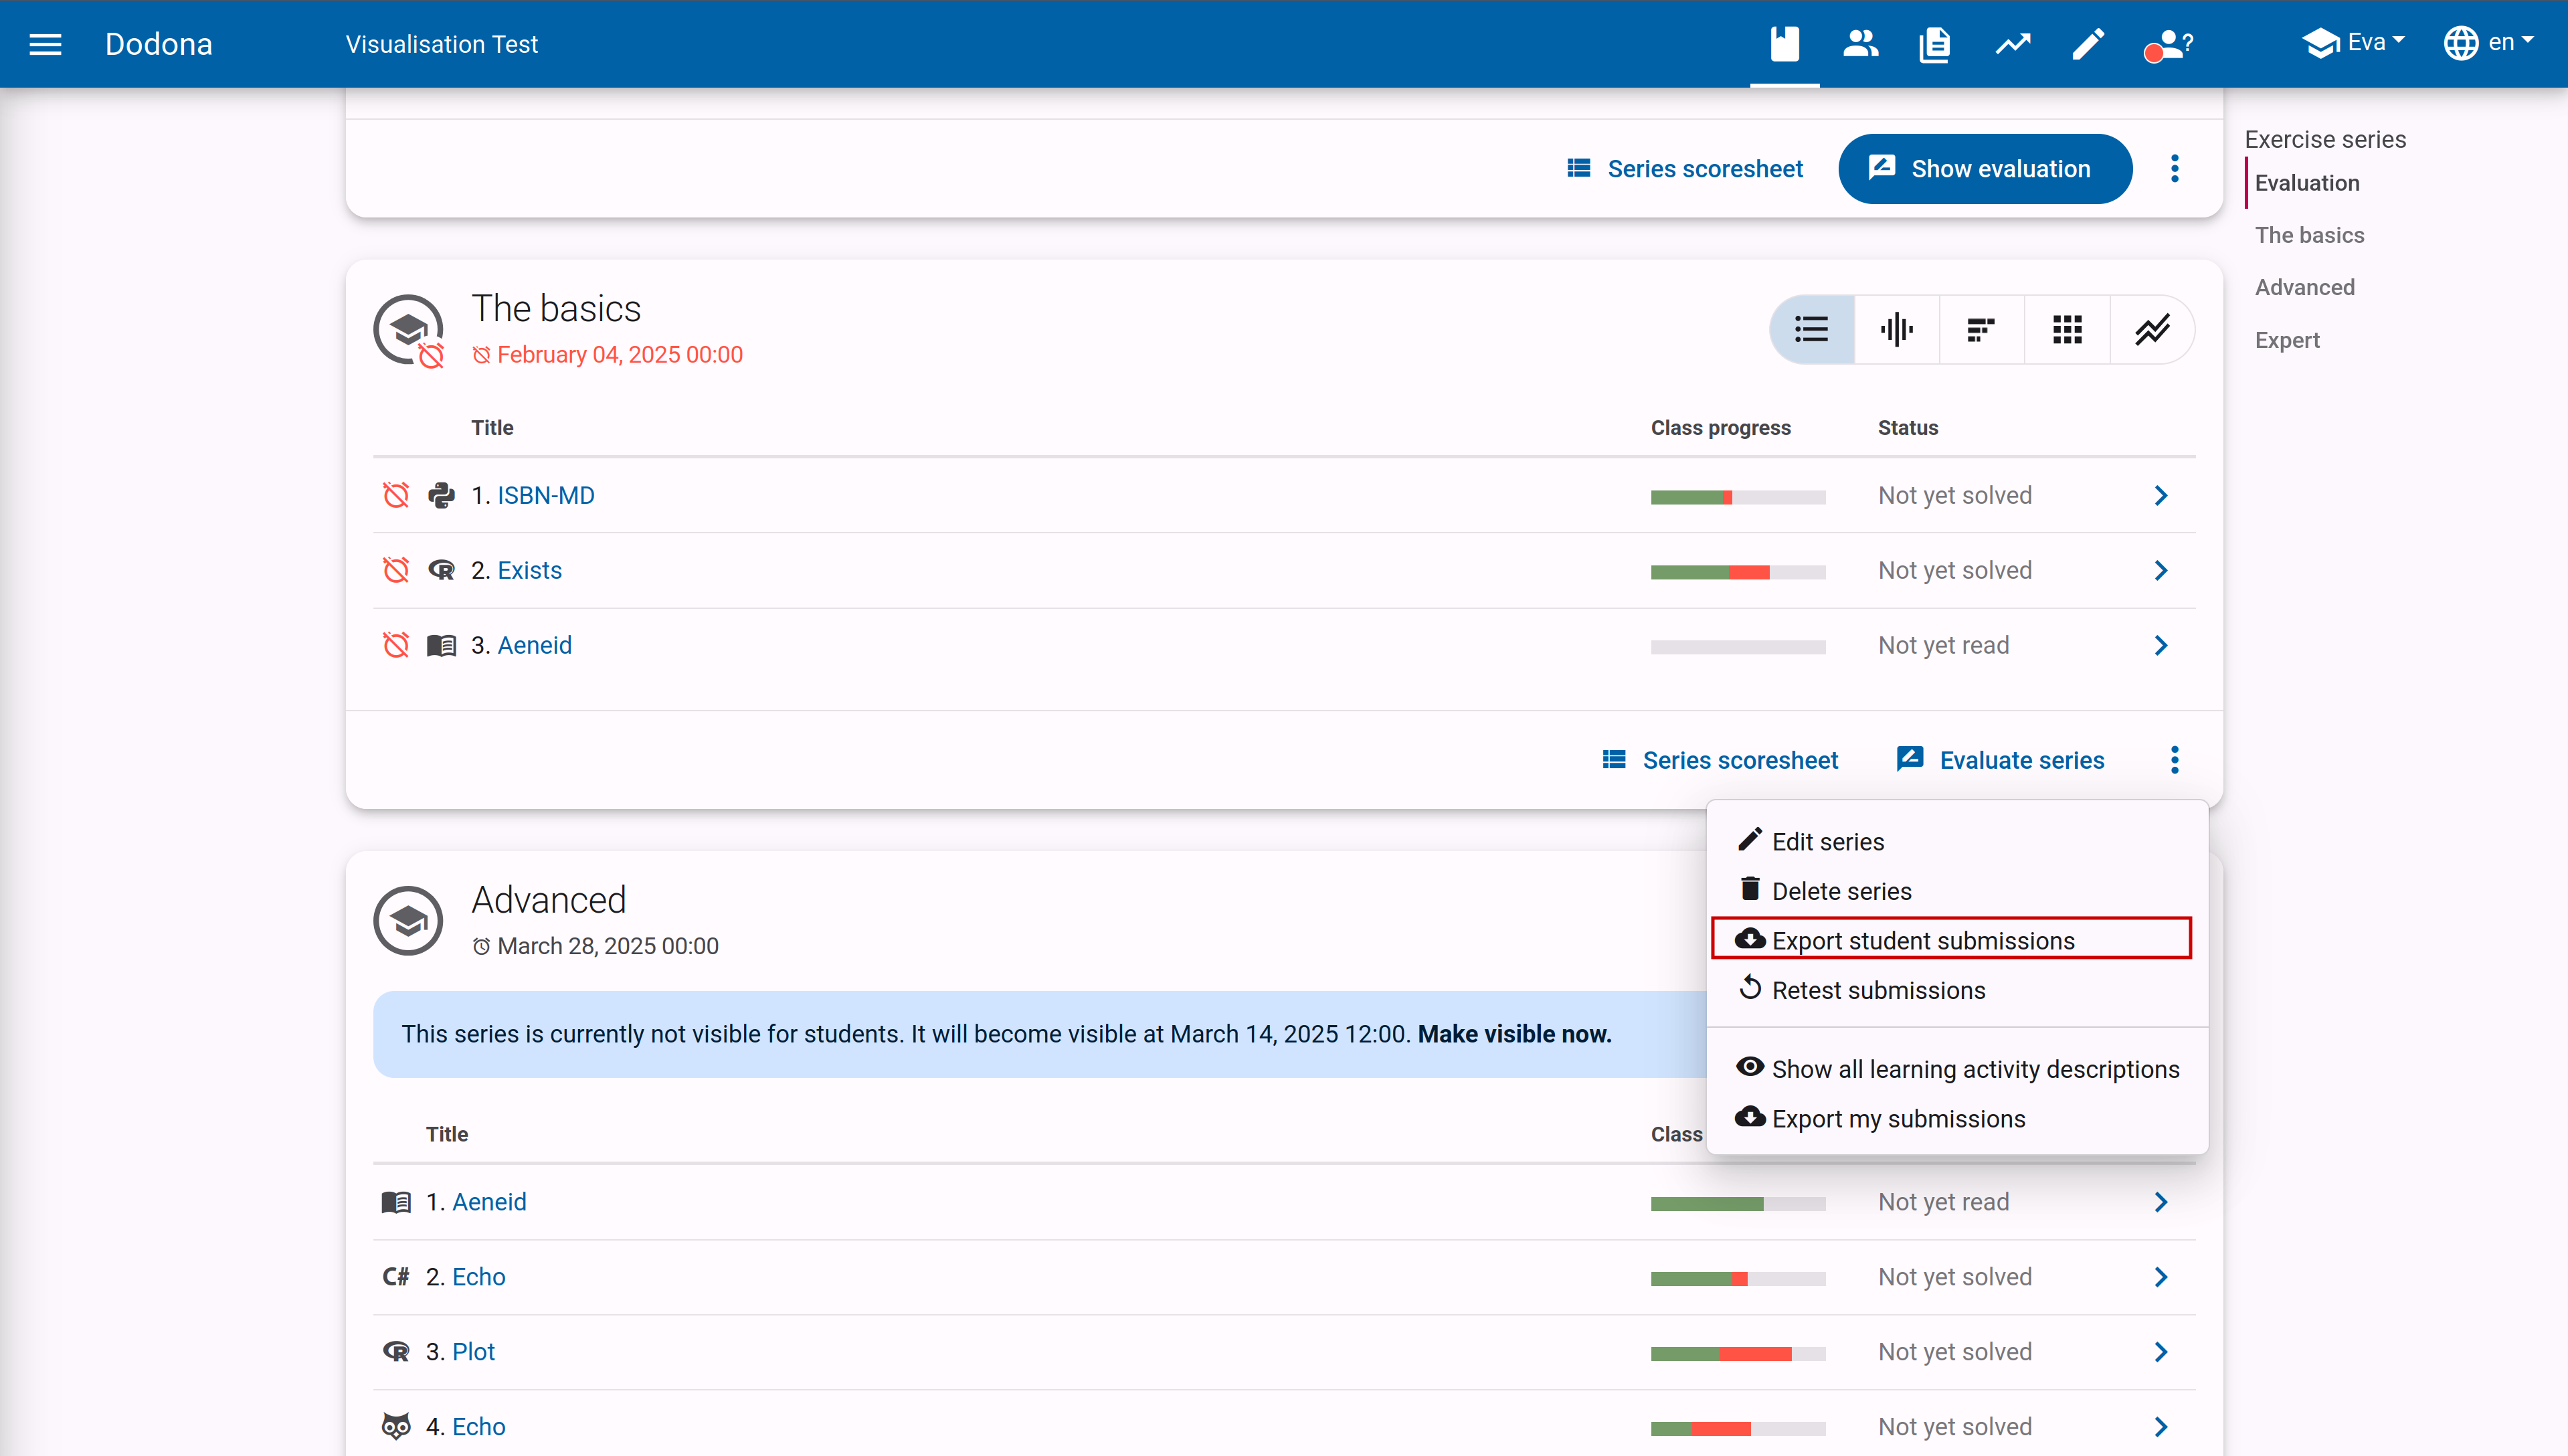Select list view for The basics
This screenshot has height=1456, width=2568.
click(1811, 329)
